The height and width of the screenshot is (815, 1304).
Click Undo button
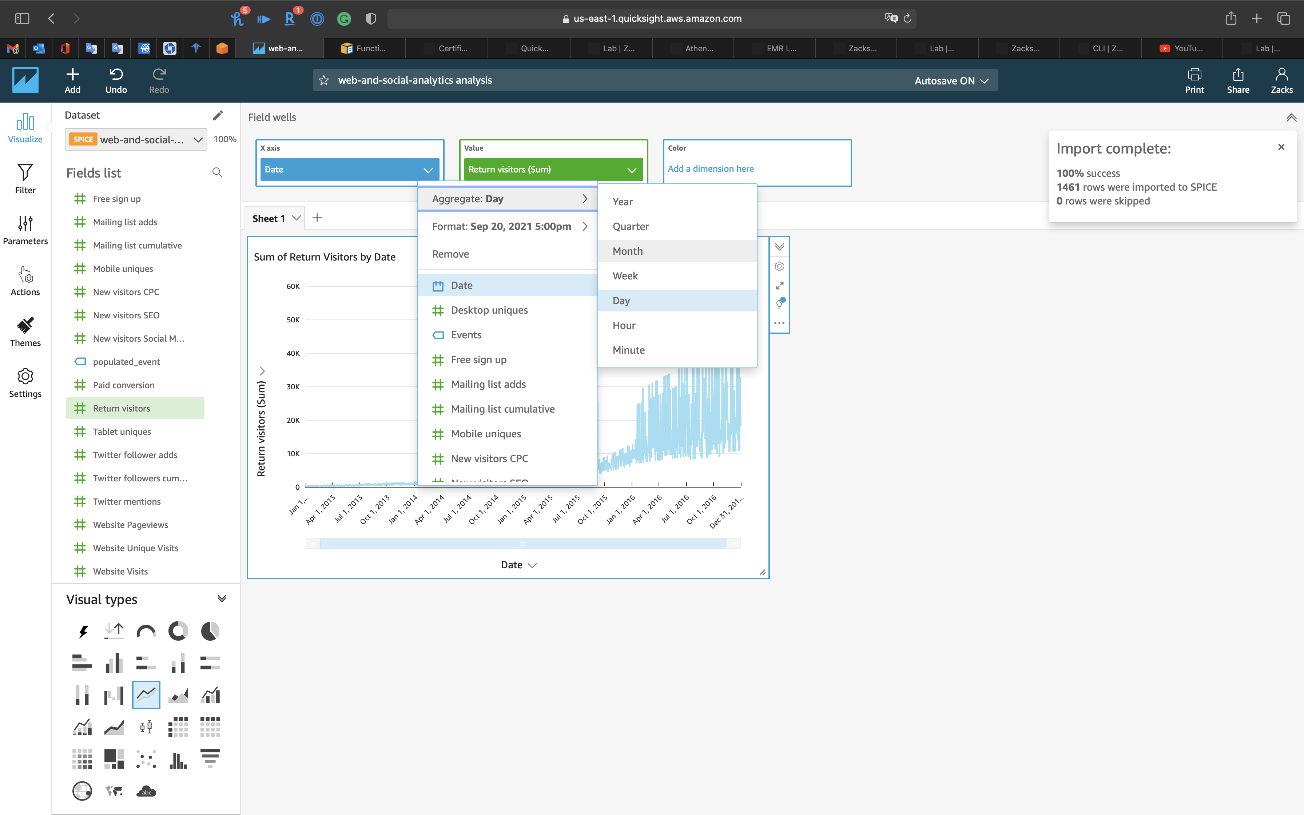point(116,80)
